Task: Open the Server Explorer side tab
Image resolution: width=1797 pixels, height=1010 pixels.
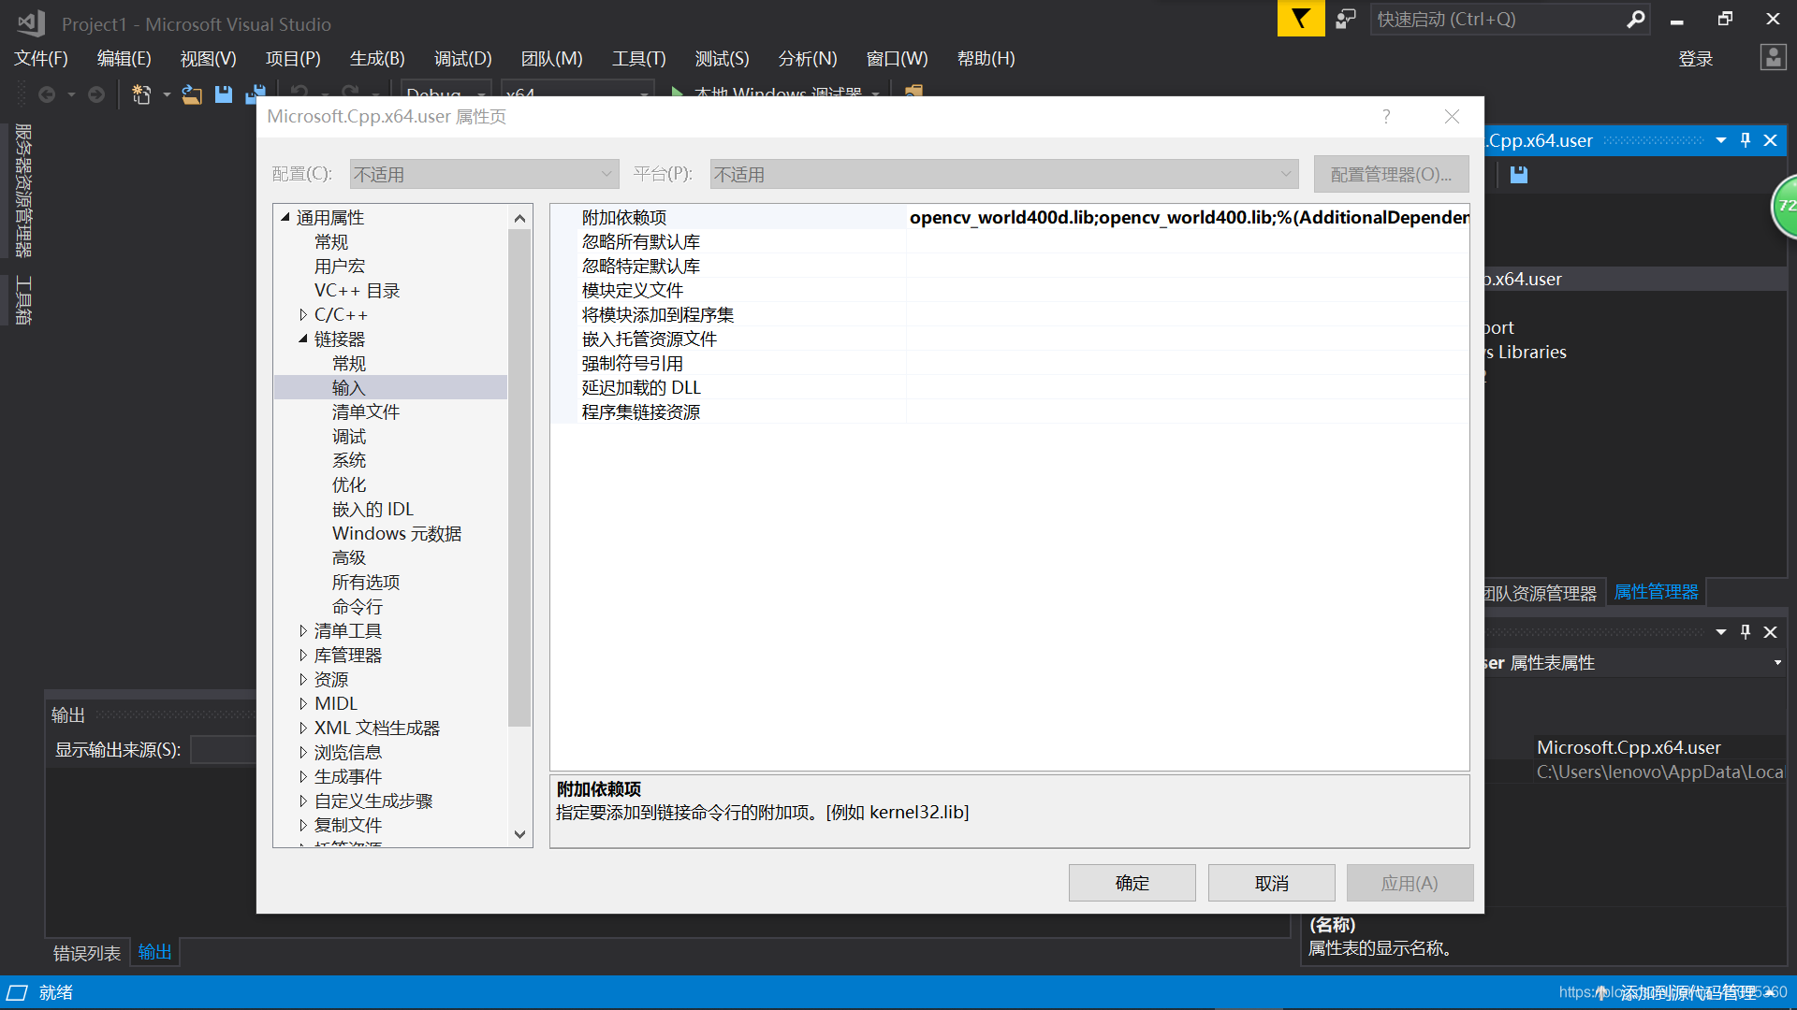Action: [x=23, y=191]
